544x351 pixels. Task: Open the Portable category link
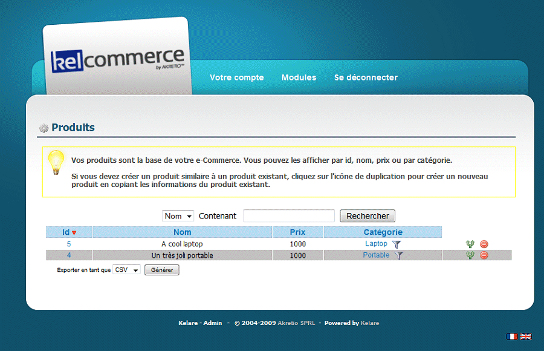click(376, 255)
